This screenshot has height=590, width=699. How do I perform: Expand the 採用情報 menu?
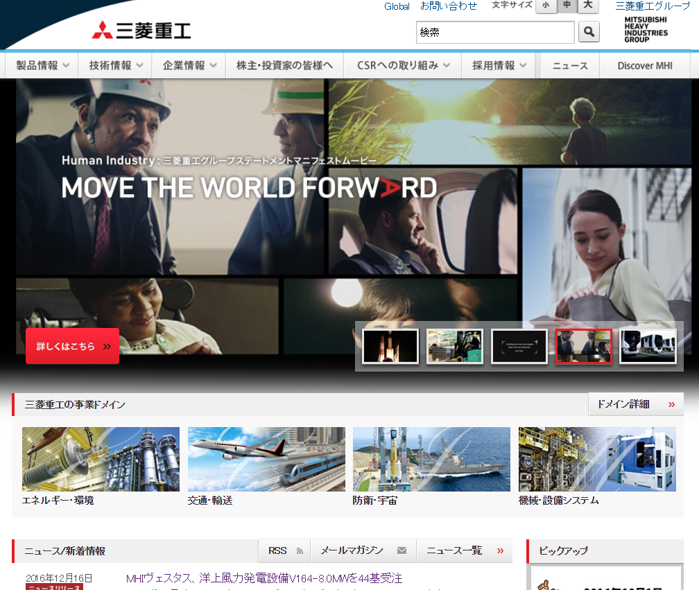(499, 65)
